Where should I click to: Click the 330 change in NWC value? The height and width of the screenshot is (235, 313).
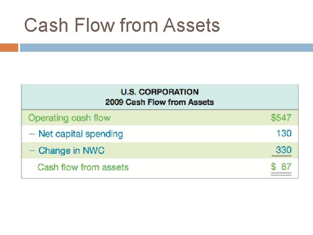point(283,150)
